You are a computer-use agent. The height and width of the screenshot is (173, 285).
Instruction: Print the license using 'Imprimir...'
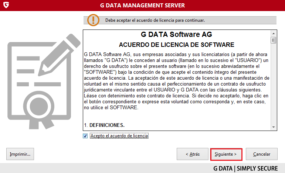coord(20,154)
